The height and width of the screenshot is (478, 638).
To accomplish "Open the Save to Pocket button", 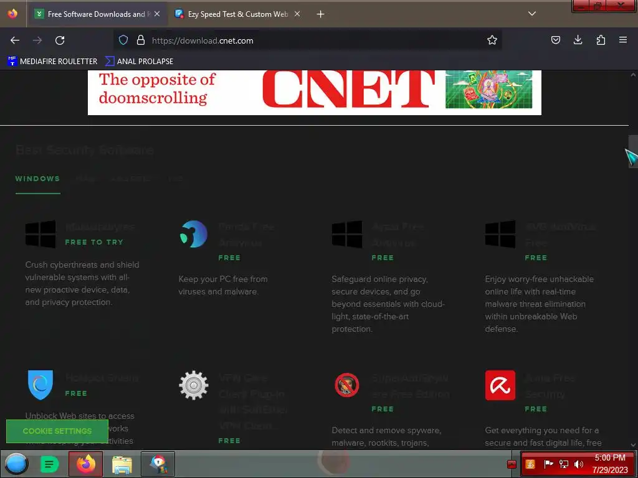I will [x=555, y=40].
